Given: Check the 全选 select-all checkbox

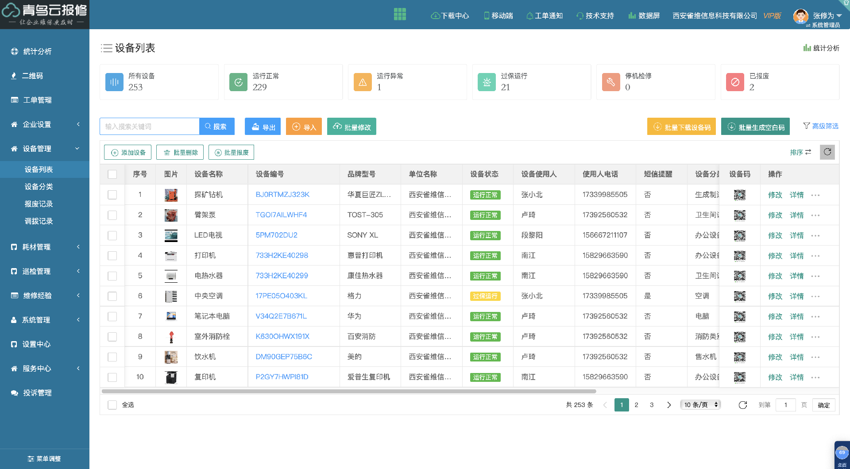Looking at the screenshot, I should pos(112,405).
